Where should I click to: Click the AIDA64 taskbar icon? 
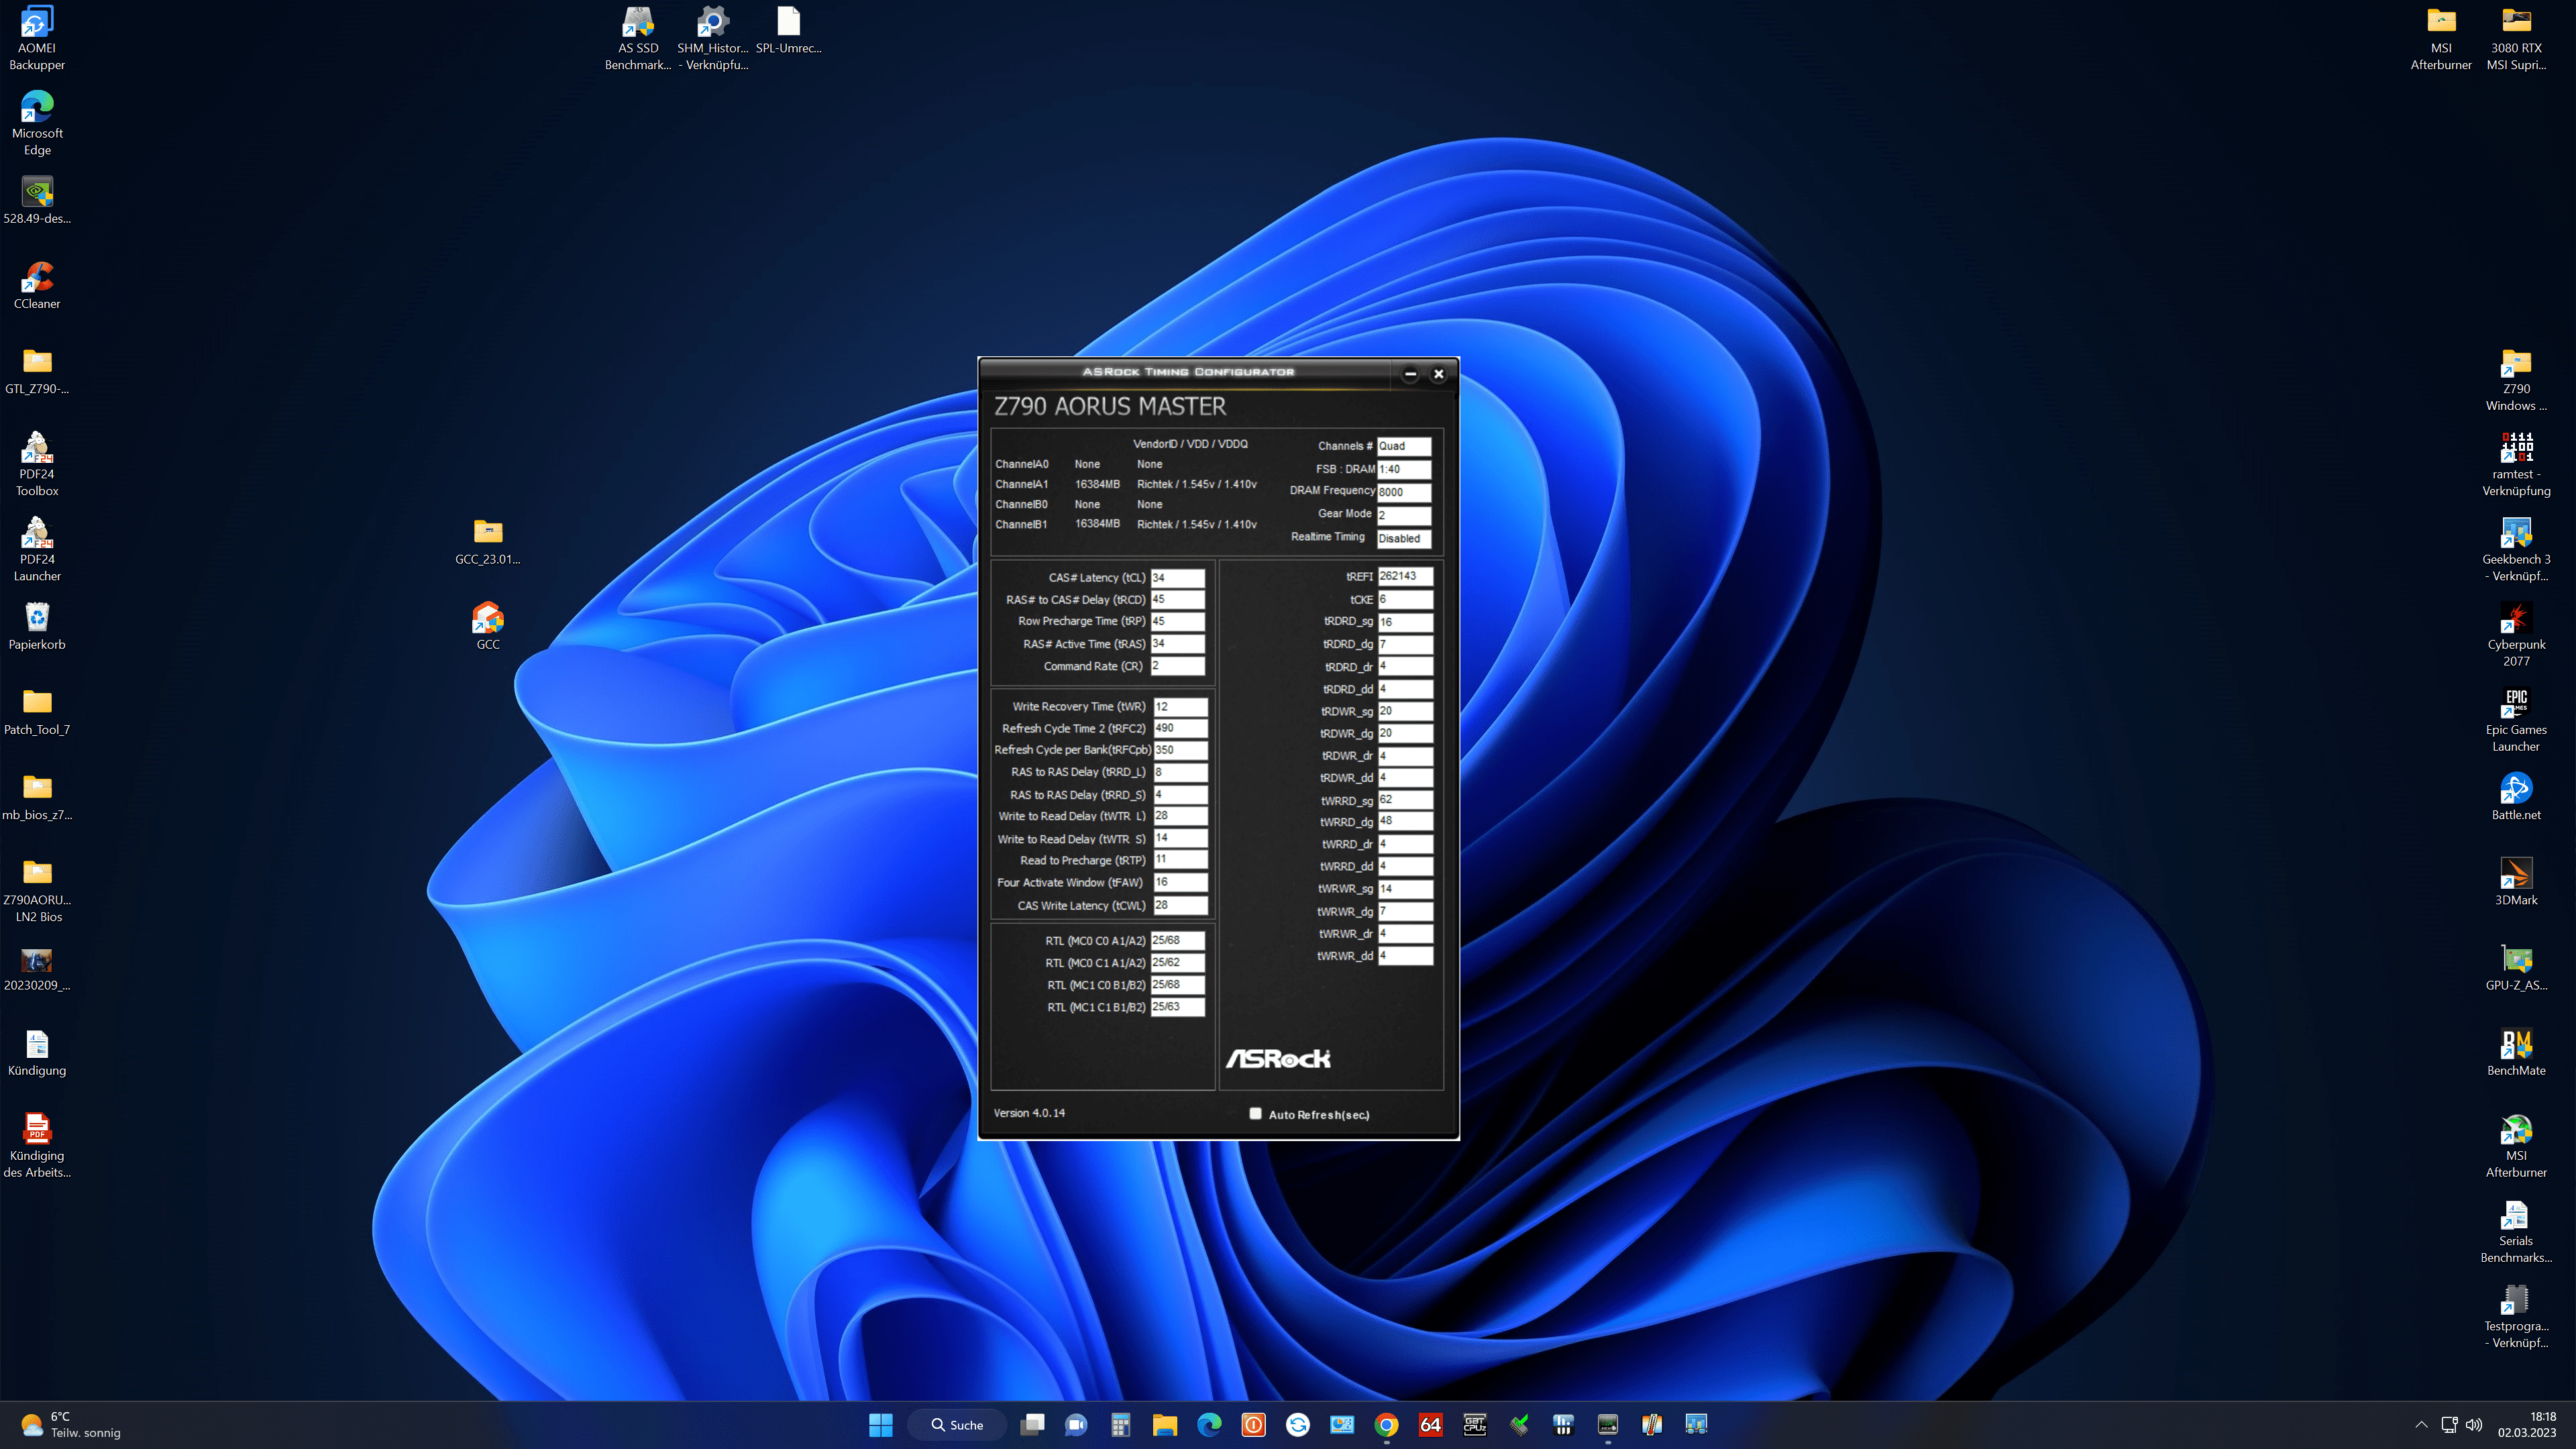[1430, 1424]
